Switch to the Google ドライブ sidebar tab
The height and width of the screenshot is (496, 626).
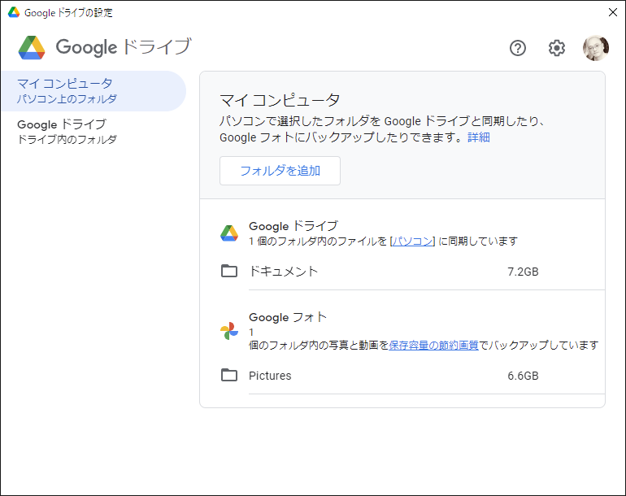(93, 132)
